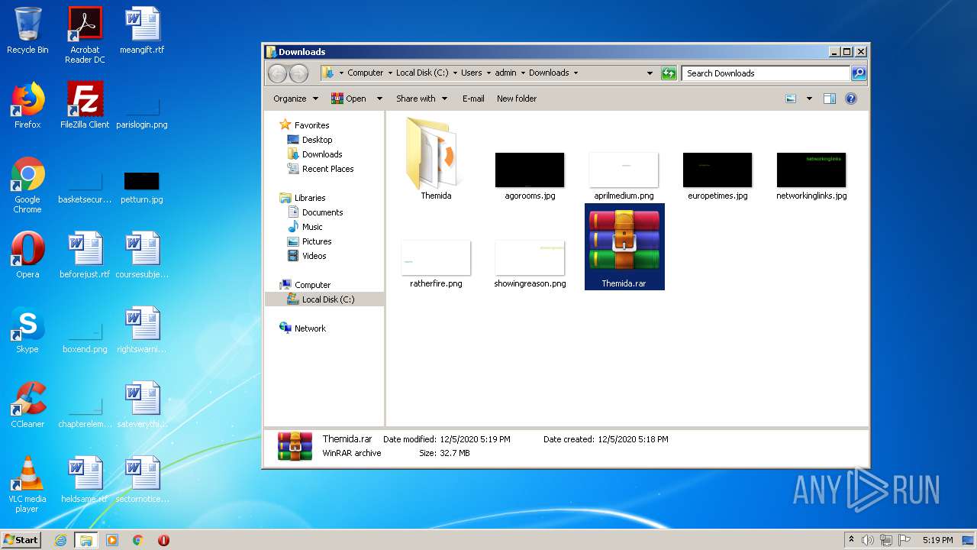Expand Local Disk (C:) breadcrumb arrow
Viewport: 977px width, 550px height.
[455, 73]
